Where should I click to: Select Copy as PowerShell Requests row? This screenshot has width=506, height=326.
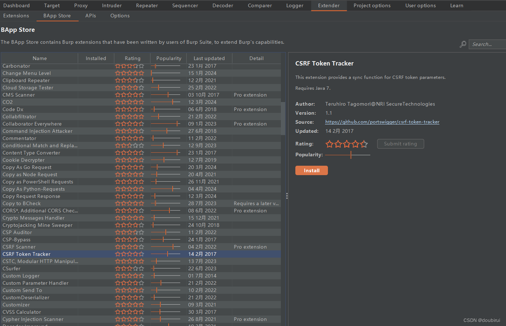pyautogui.click(x=141, y=182)
